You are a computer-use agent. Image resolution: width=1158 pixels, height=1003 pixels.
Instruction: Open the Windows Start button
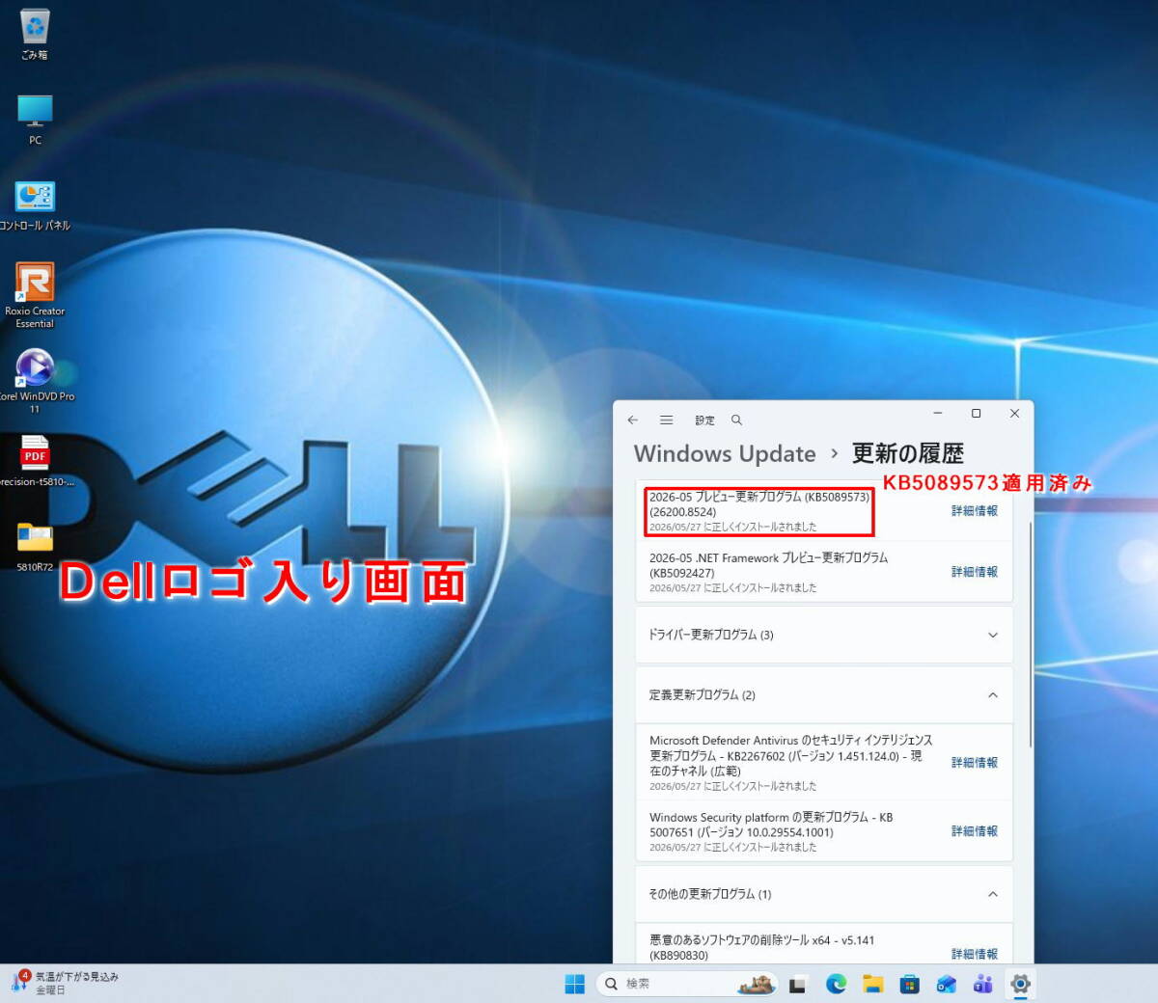575,984
